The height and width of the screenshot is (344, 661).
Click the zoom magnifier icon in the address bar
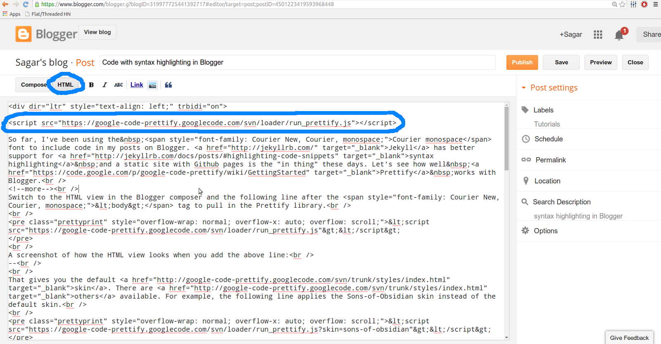click(614, 4)
